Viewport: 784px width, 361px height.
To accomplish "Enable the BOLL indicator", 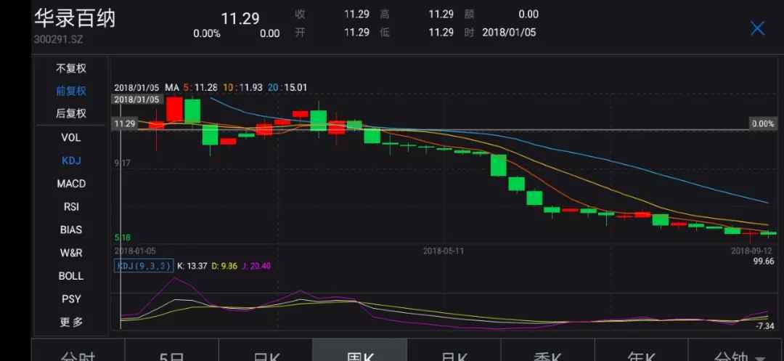I will (71, 276).
